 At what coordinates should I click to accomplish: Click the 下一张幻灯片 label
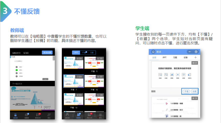tap(17, 84)
